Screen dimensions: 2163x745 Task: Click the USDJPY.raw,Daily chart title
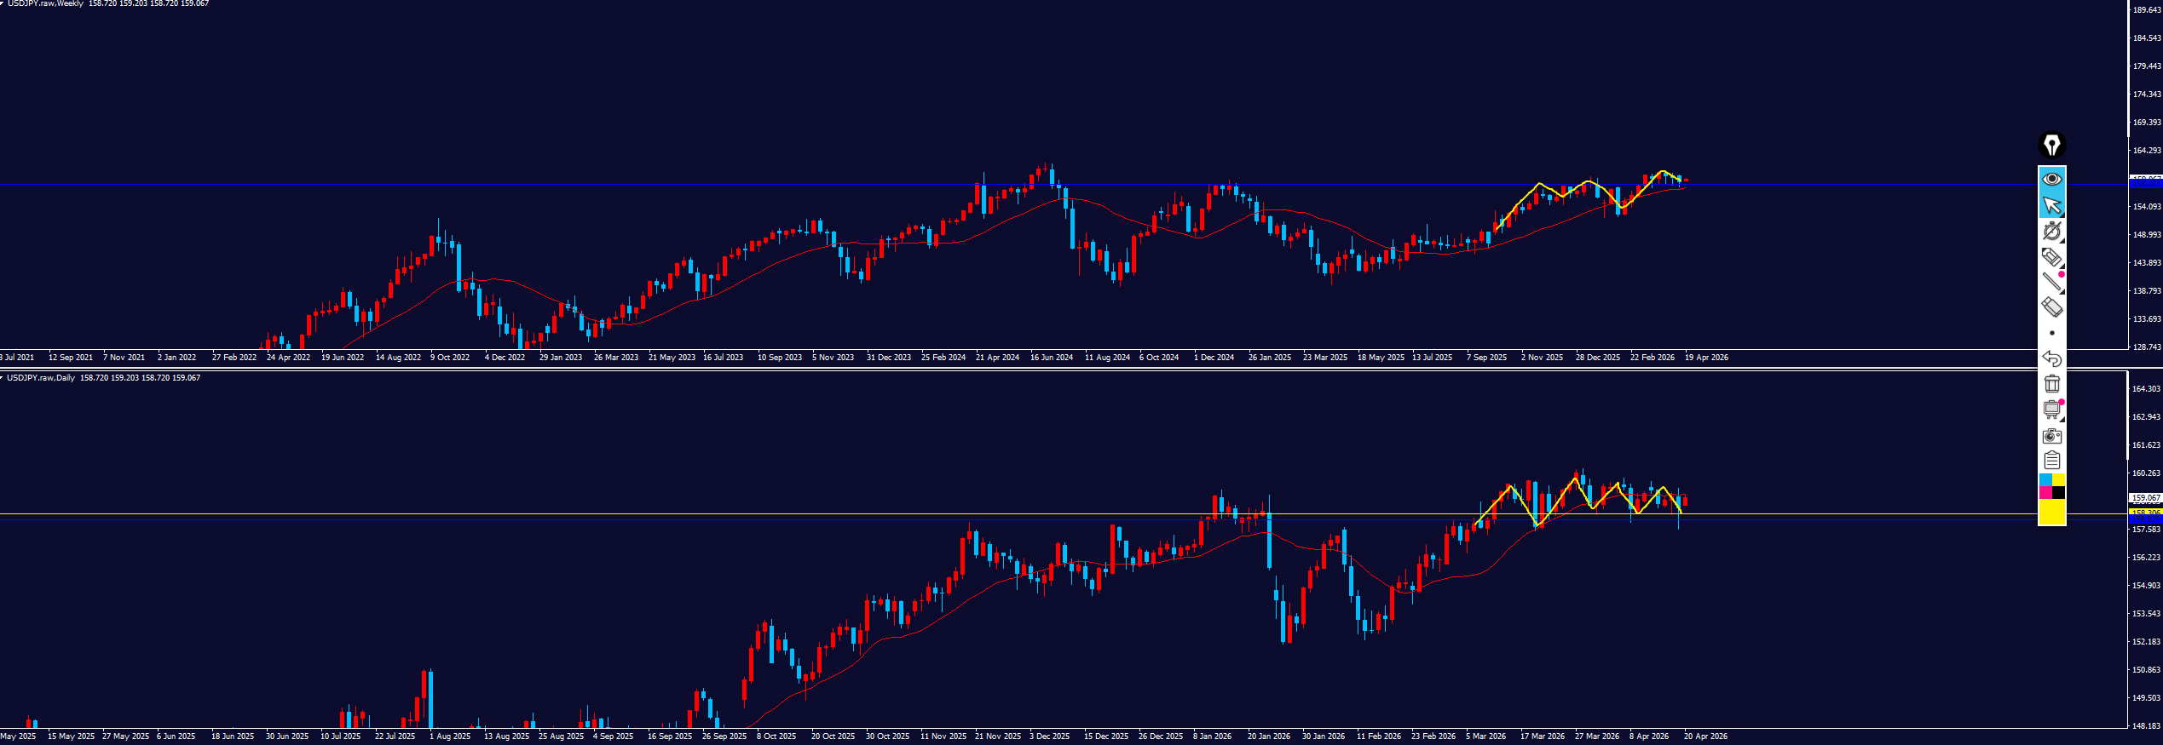[x=41, y=378]
